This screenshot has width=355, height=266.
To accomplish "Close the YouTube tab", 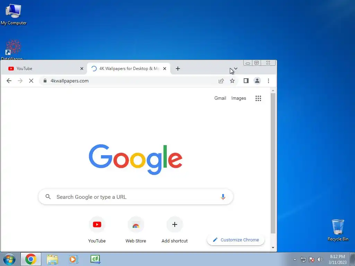I will tap(82, 69).
